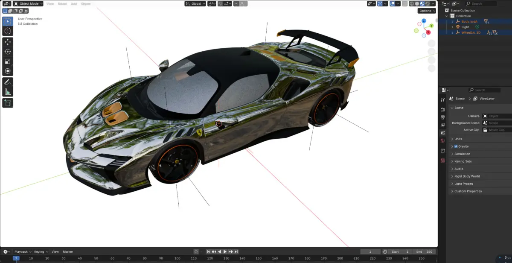Image resolution: width=512 pixels, height=263 pixels.
Task: Open the timeline Playback menu
Action: [x=22, y=252]
